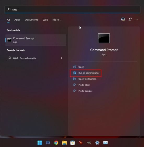
Task: Switch to the Apps tab
Action: (x=17, y=20)
